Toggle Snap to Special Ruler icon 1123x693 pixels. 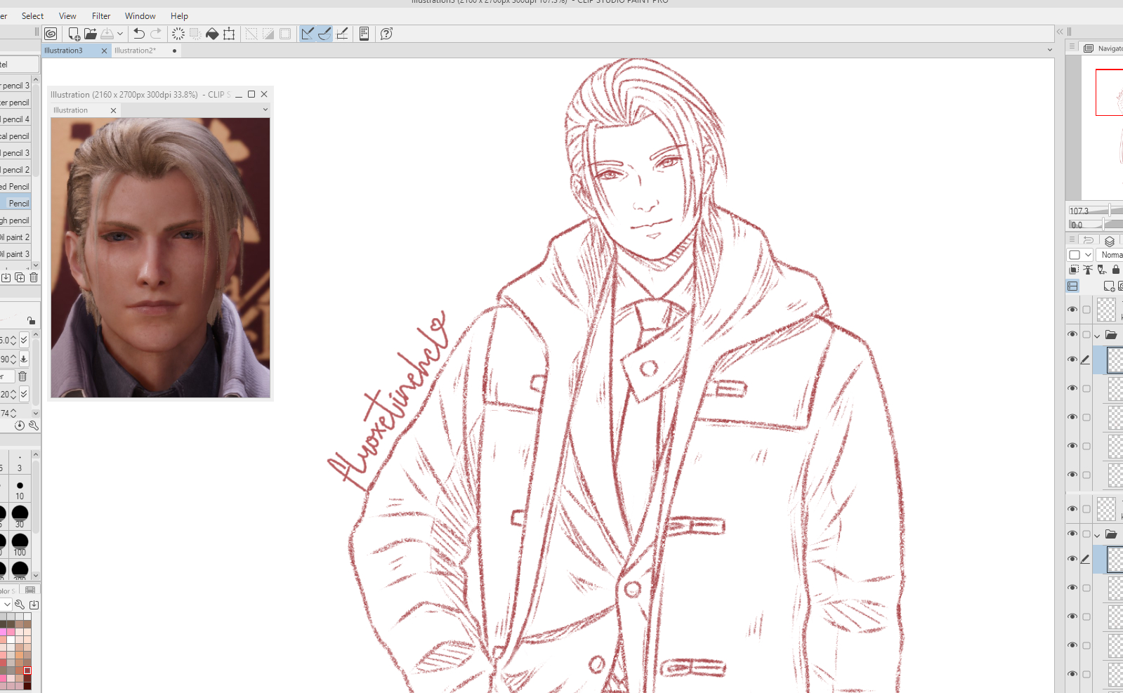tap(324, 34)
